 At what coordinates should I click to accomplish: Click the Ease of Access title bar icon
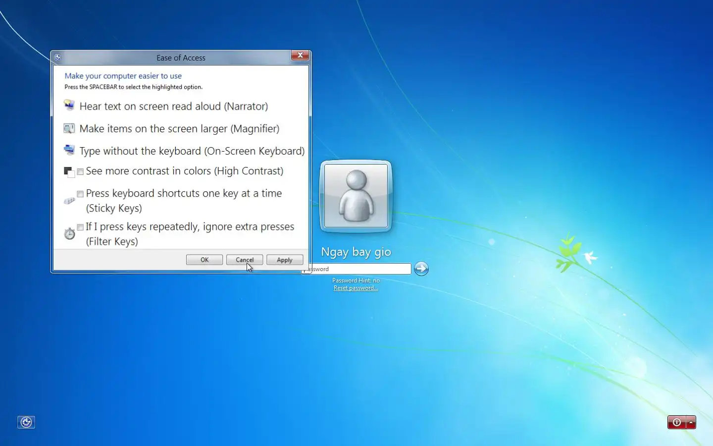point(57,57)
